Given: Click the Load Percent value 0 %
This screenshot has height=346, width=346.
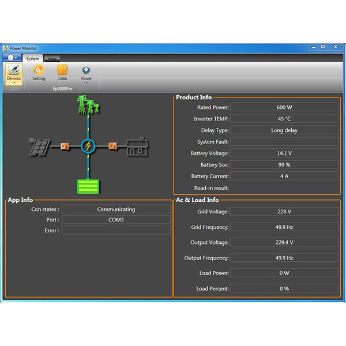Looking at the screenshot, I should click(284, 288).
